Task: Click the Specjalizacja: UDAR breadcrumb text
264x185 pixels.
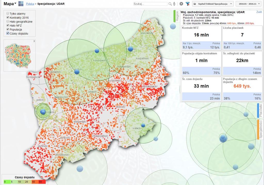Action: 51,4
